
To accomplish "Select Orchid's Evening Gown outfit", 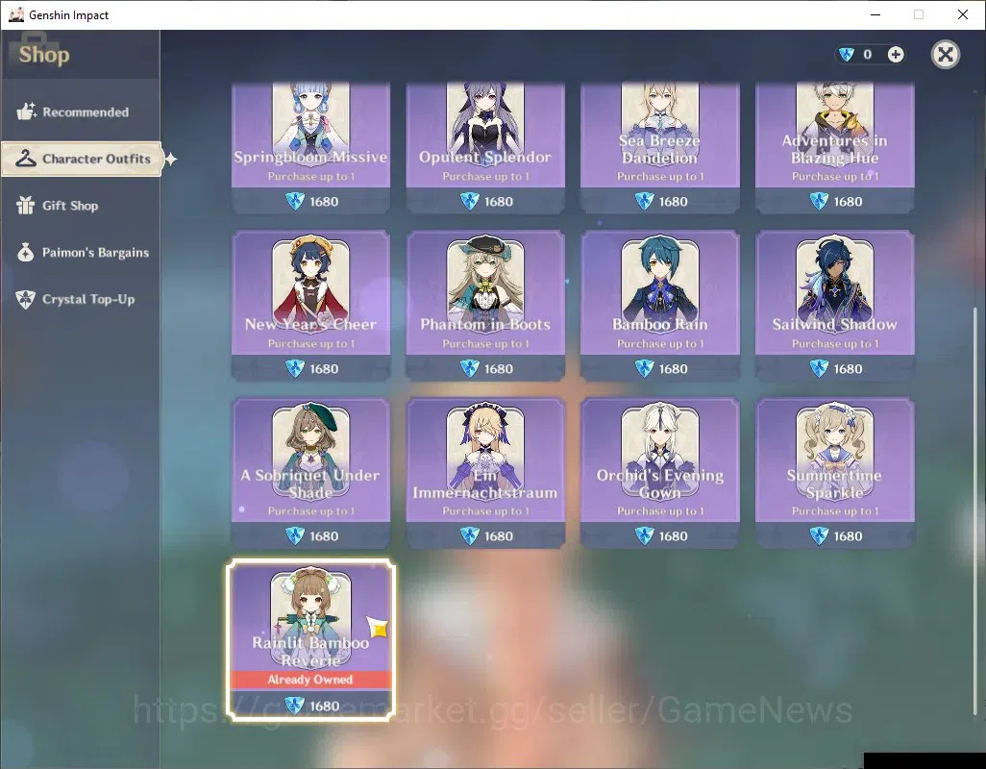I will (659, 472).
